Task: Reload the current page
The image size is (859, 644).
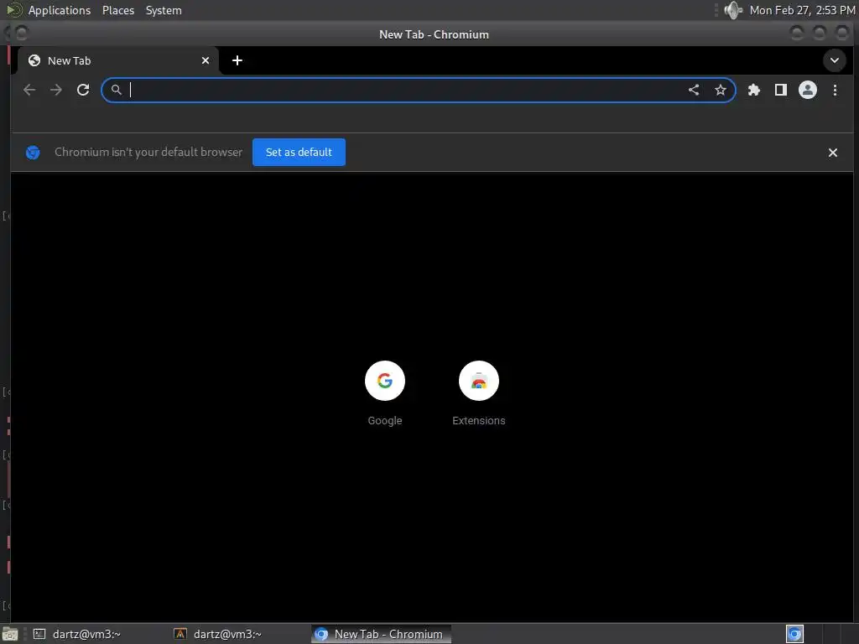Action: [83, 90]
